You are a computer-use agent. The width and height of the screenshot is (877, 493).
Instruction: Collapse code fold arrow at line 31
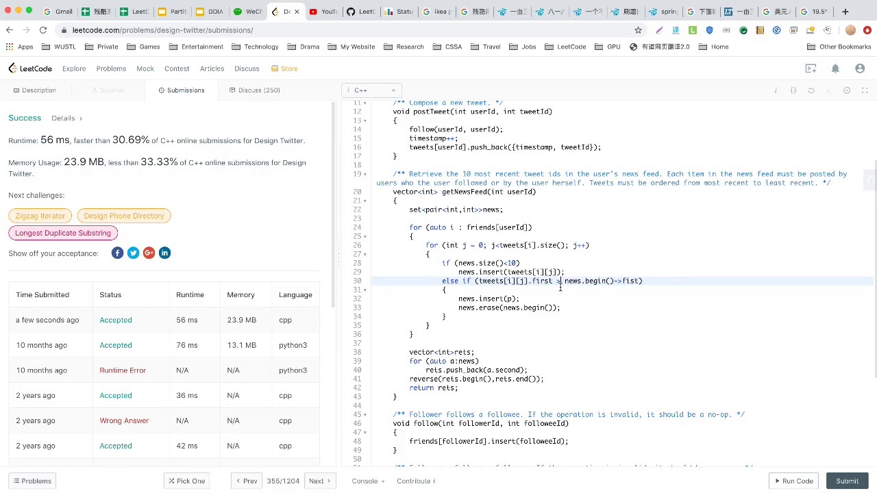coord(366,290)
